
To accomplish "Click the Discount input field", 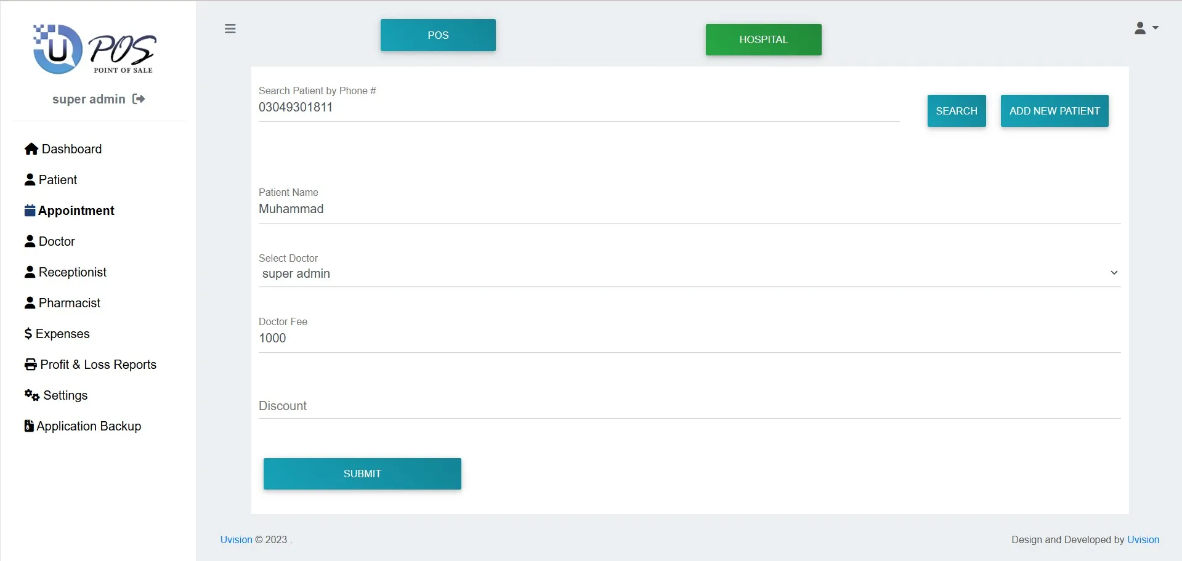I will click(x=689, y=406).
